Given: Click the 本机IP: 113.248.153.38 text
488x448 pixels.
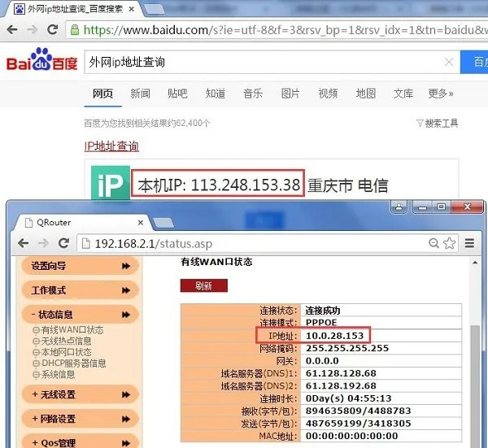Looking at the screenshot, I should tap(219, 185).
